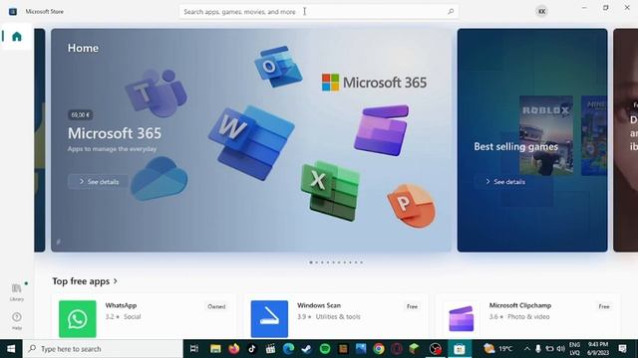Open the Windows Start menu
This screenshot has height=358, width=638.
pos(11,349)
